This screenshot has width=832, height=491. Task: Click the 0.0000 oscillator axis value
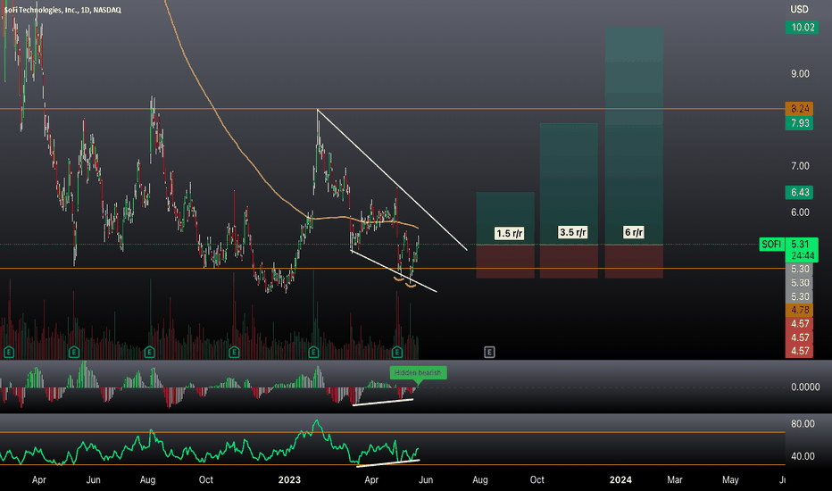(805, 387)
